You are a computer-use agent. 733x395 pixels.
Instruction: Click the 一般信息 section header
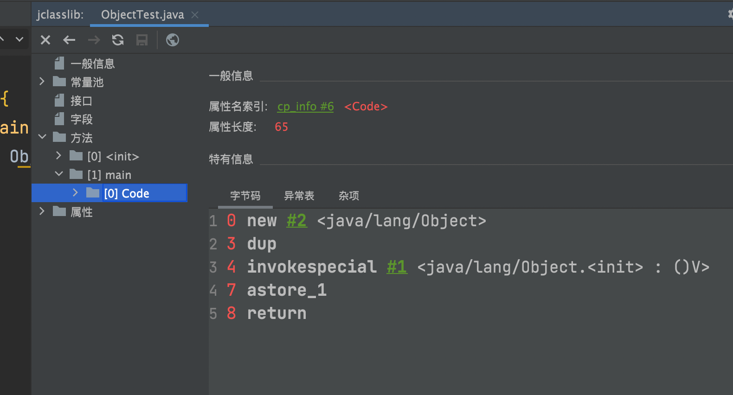pos(231,76)
